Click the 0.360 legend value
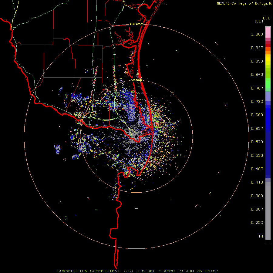 click(257, 196)
